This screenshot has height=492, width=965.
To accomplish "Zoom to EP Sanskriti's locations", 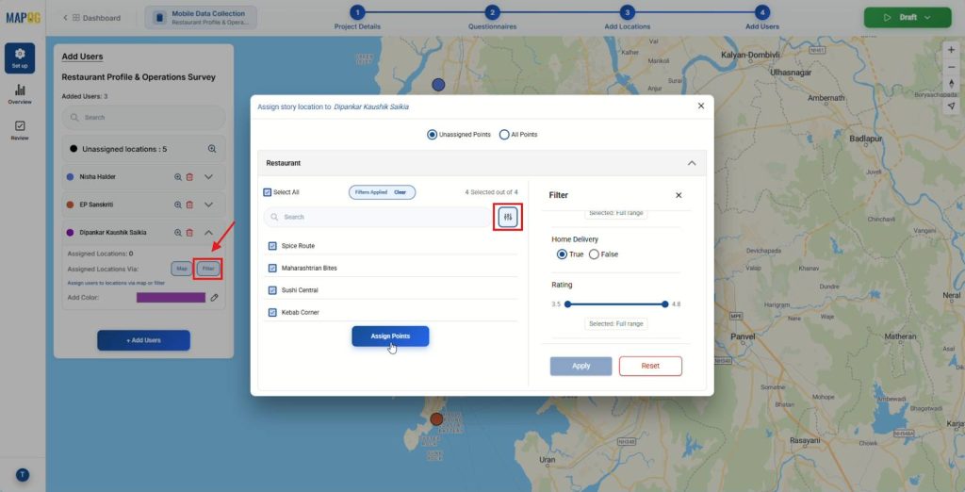I will click(178, 205).
